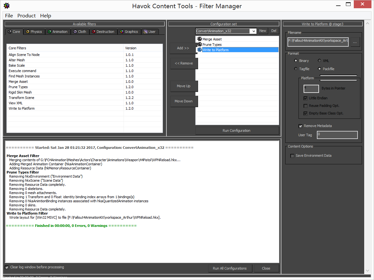Click the Version column header
The height and width of the screenshot is (280, 374).
pyautogui.click(x=143, y=48)
